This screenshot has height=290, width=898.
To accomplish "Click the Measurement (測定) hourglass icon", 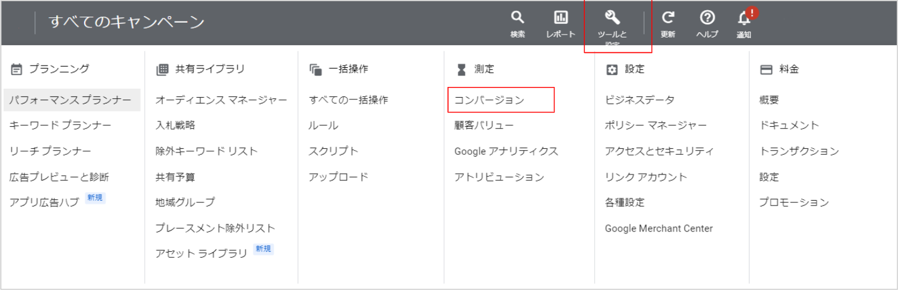I will pos(462,69).
